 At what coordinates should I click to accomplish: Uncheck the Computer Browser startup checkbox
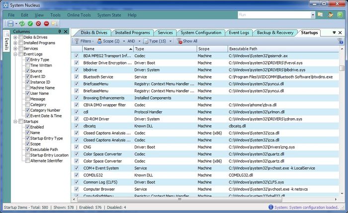77,189
